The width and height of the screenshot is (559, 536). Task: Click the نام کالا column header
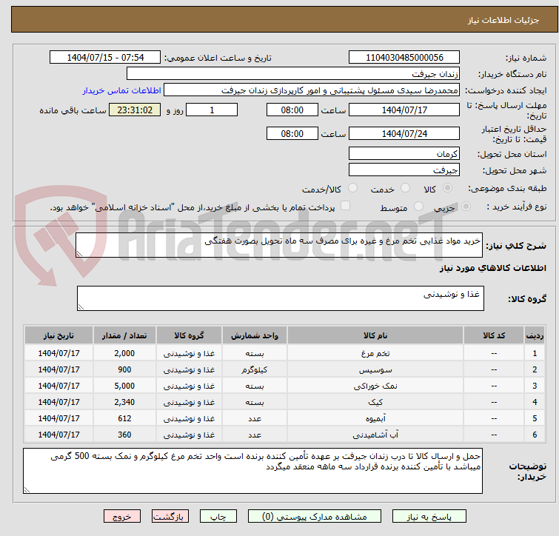(375, 335)
